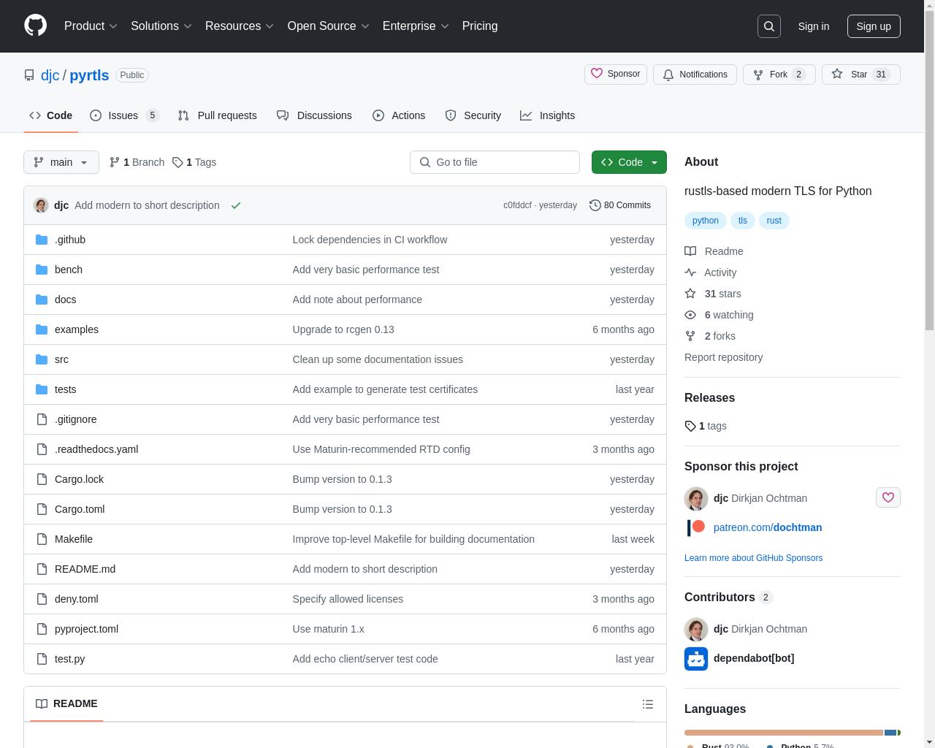
Task: Switch to the Actions tab
Action: tap(399, 115)
